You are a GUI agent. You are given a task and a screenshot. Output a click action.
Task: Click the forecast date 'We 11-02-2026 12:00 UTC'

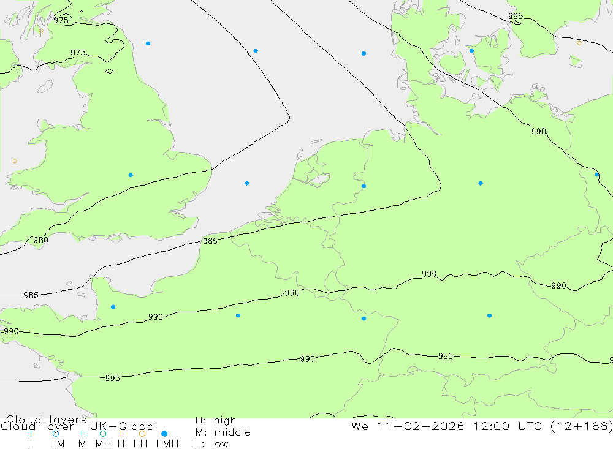(x=449, y=426)
